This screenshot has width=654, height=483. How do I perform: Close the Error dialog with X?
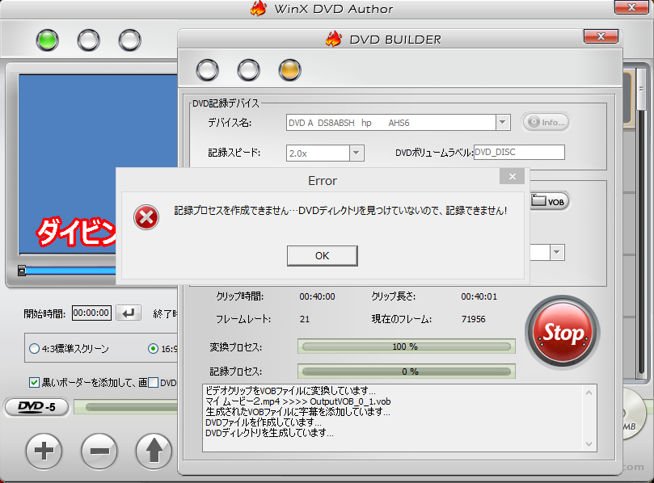click(x=513, y=176)
